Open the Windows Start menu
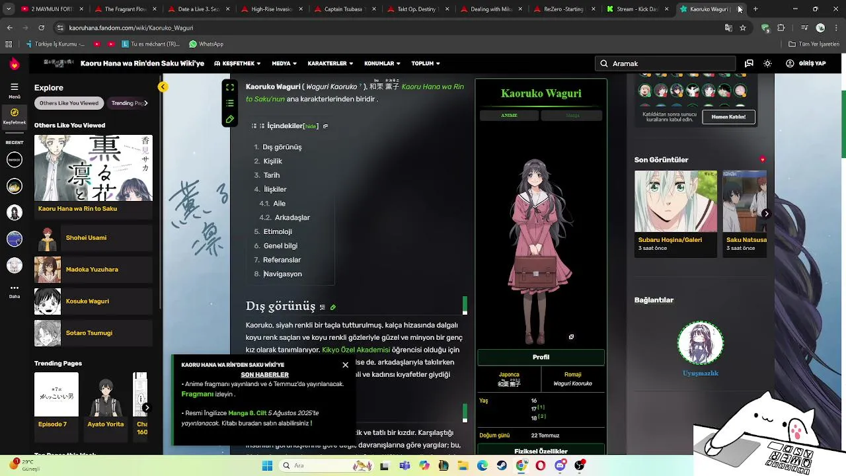The image size is (846, 476). [267, 465]
